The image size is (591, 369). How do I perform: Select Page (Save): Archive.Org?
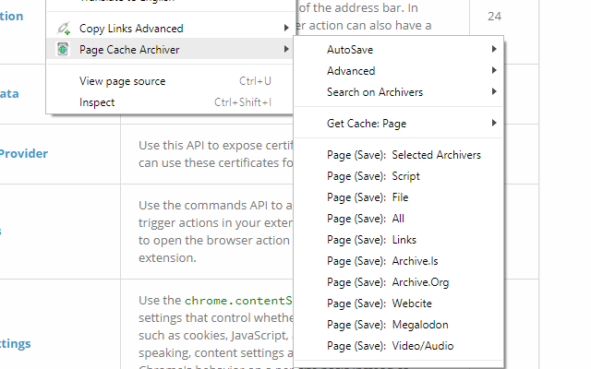coord(398,282)
